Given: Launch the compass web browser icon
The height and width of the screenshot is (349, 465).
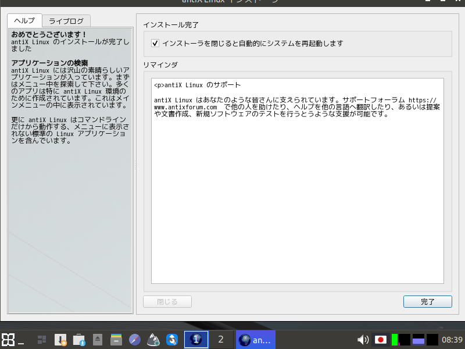Looking at the screenshot, I should point(135,340).
